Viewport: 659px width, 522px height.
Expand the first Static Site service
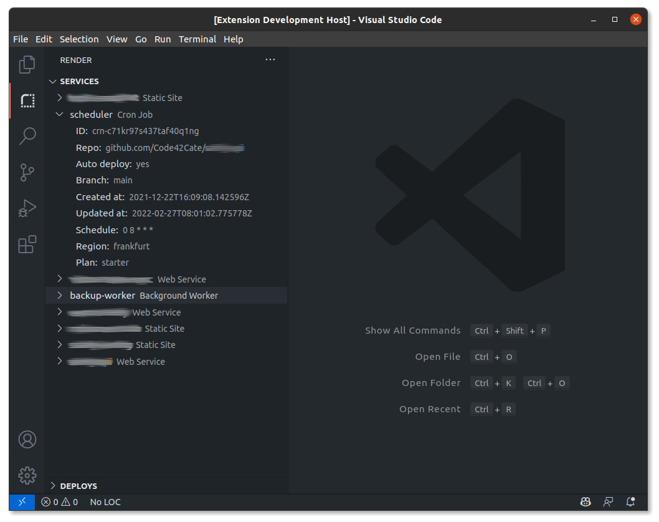click(x=60, y=98)
